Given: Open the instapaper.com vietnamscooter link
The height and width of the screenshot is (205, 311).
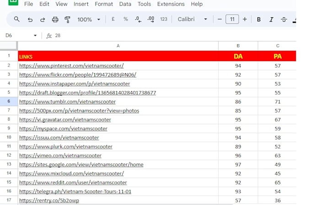Looking at the screenshot, I should [75, 84].
